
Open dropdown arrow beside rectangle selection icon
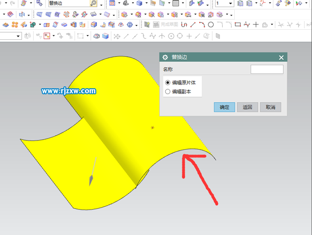(x=88, y=36)
